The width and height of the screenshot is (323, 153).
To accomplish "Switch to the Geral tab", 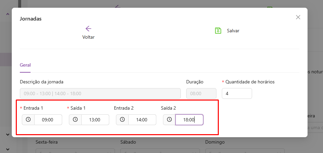I will 25,65.
